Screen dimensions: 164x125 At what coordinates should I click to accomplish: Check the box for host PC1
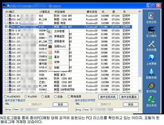pyautogui.click(x=6, y=23)
